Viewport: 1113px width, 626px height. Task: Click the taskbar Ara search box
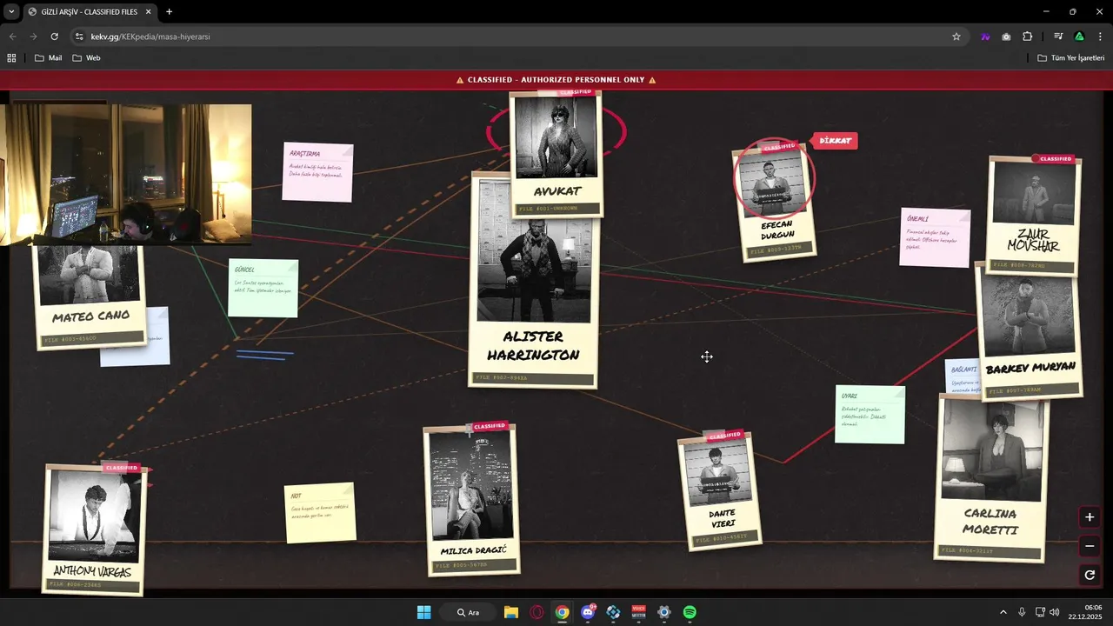469,612
